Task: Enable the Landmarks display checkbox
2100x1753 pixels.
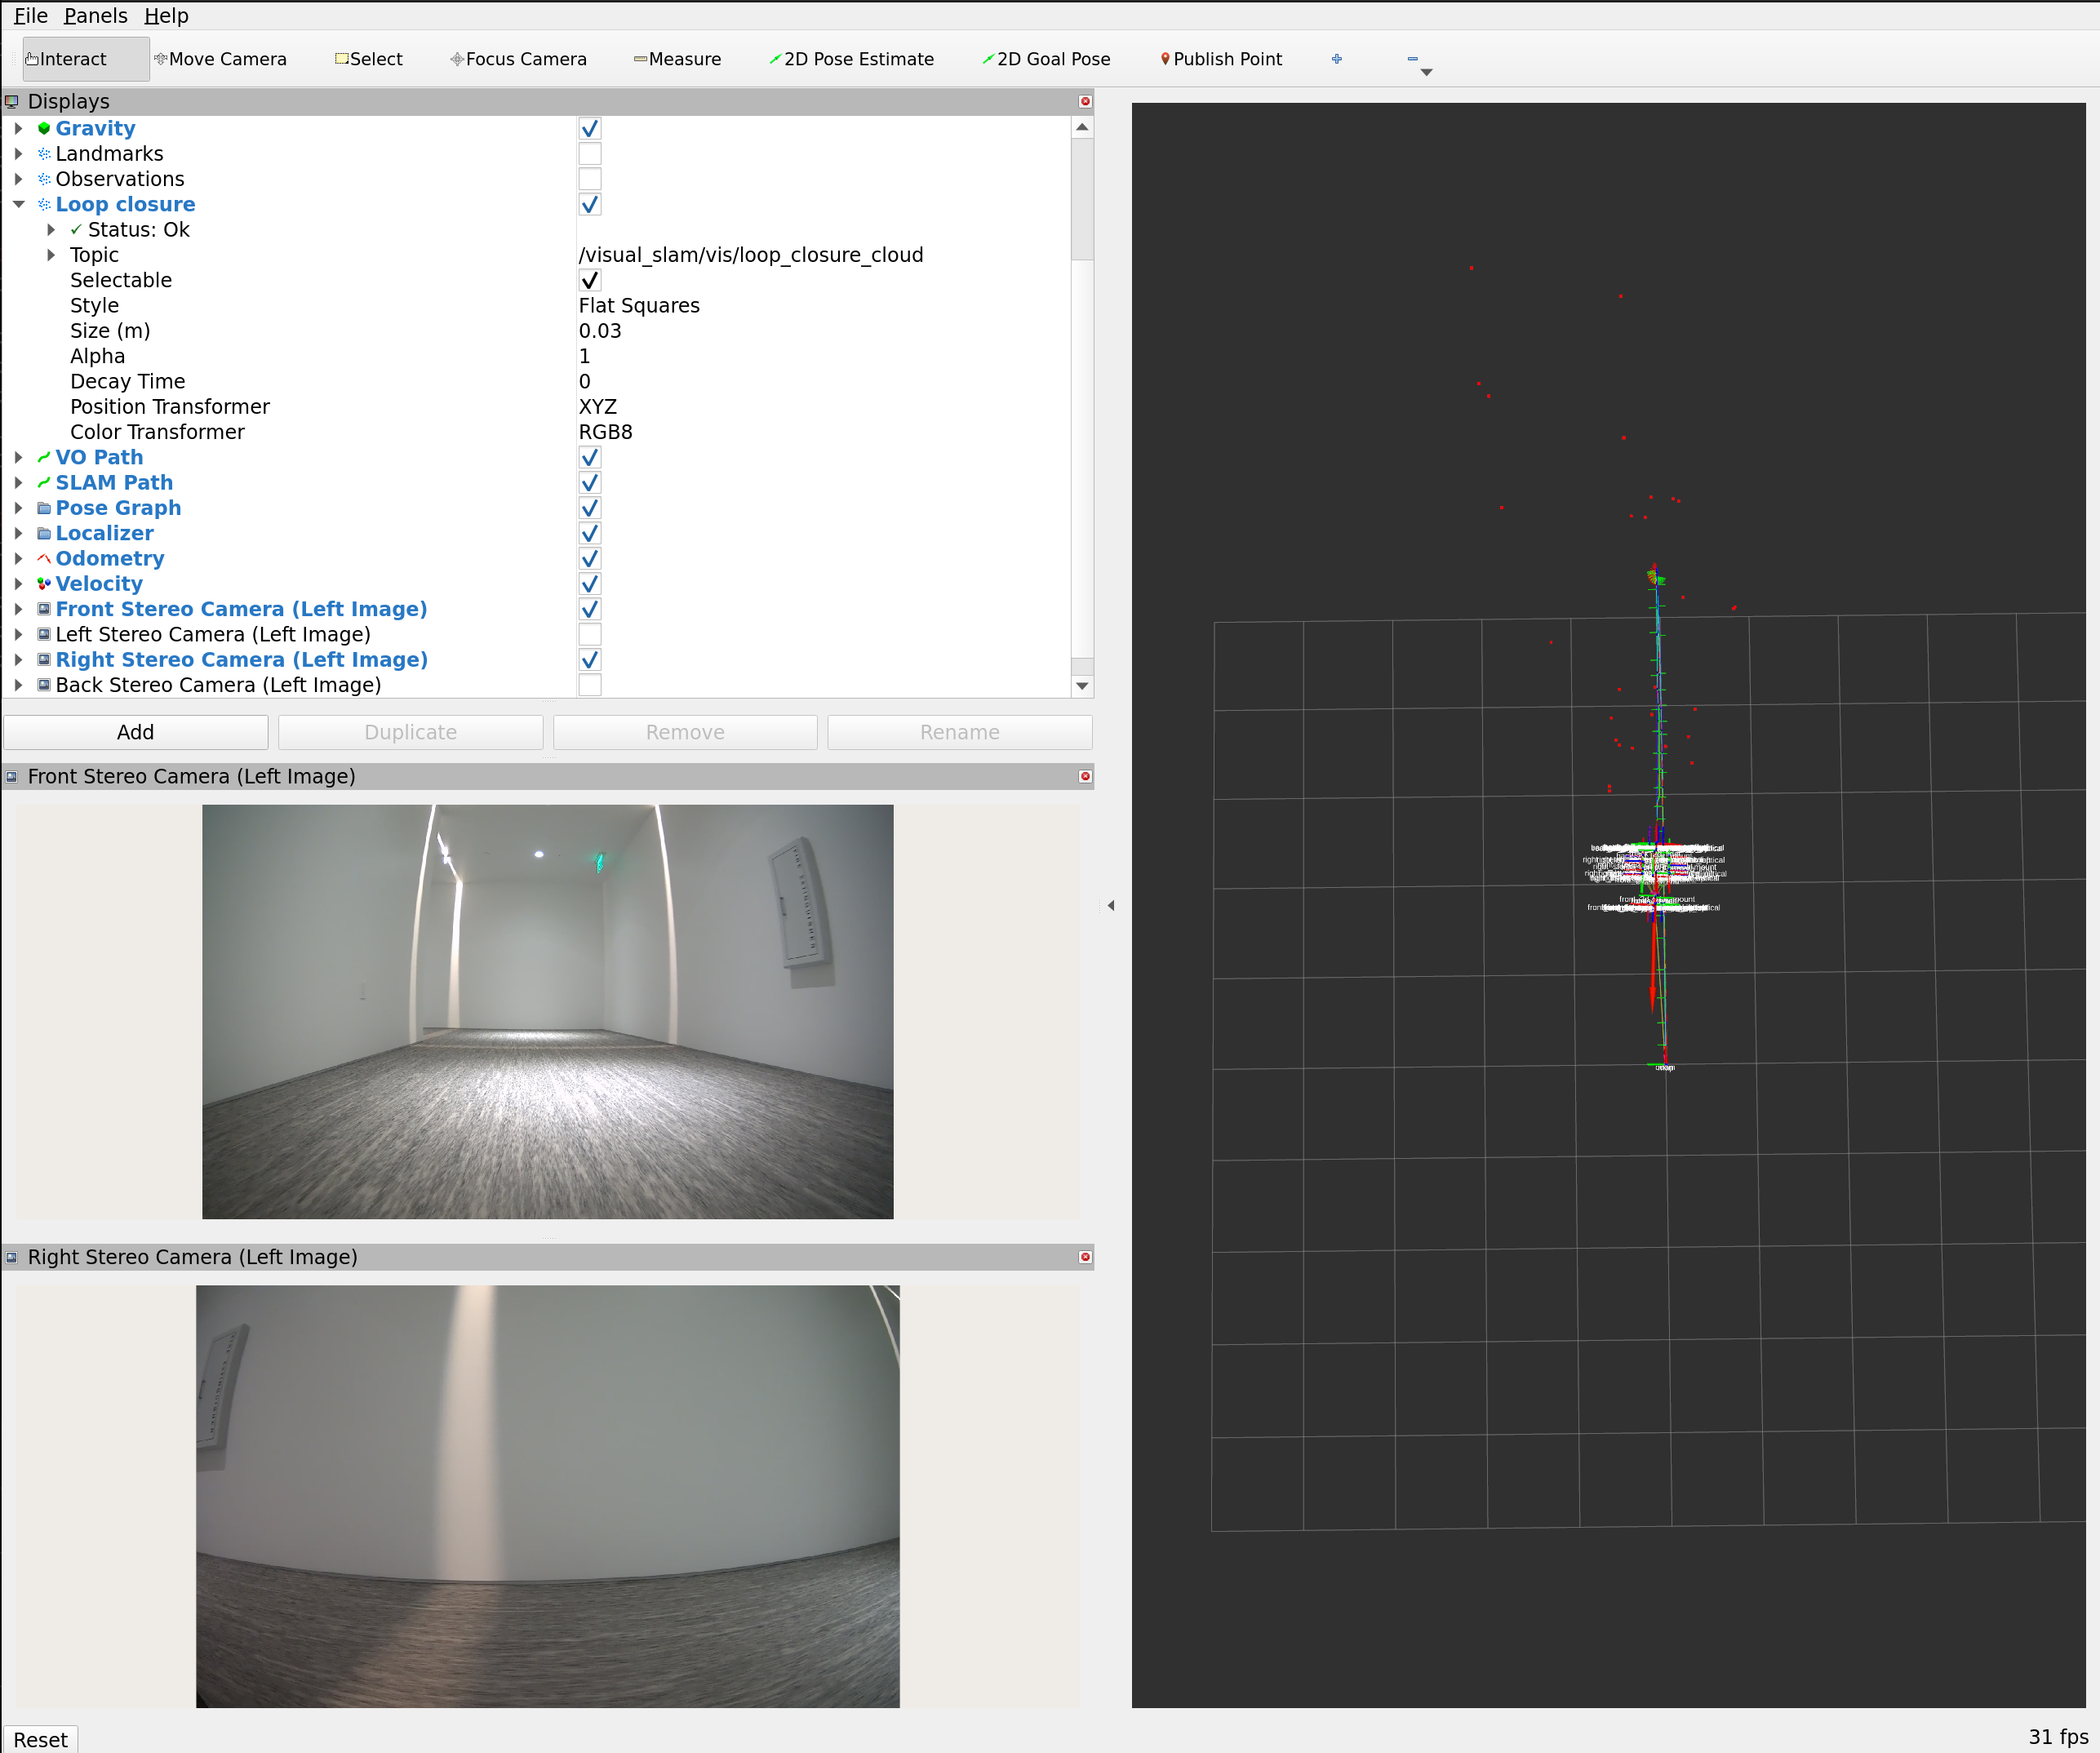Action: coord(590,154)
